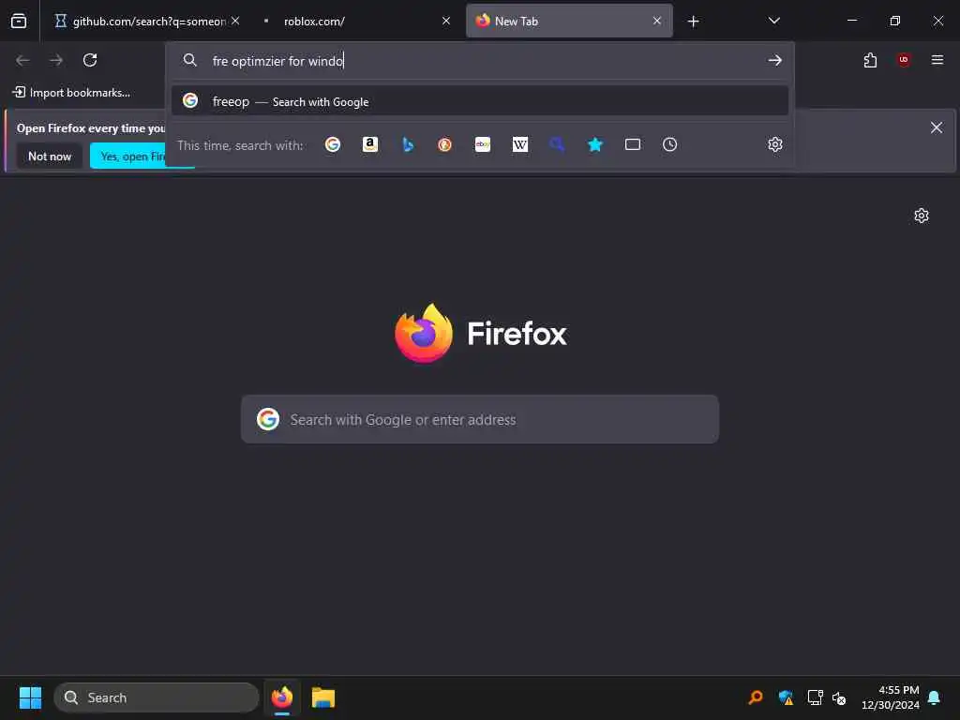Close the github.com tab
Screen dimensions: 960x720
pos(235,21)
